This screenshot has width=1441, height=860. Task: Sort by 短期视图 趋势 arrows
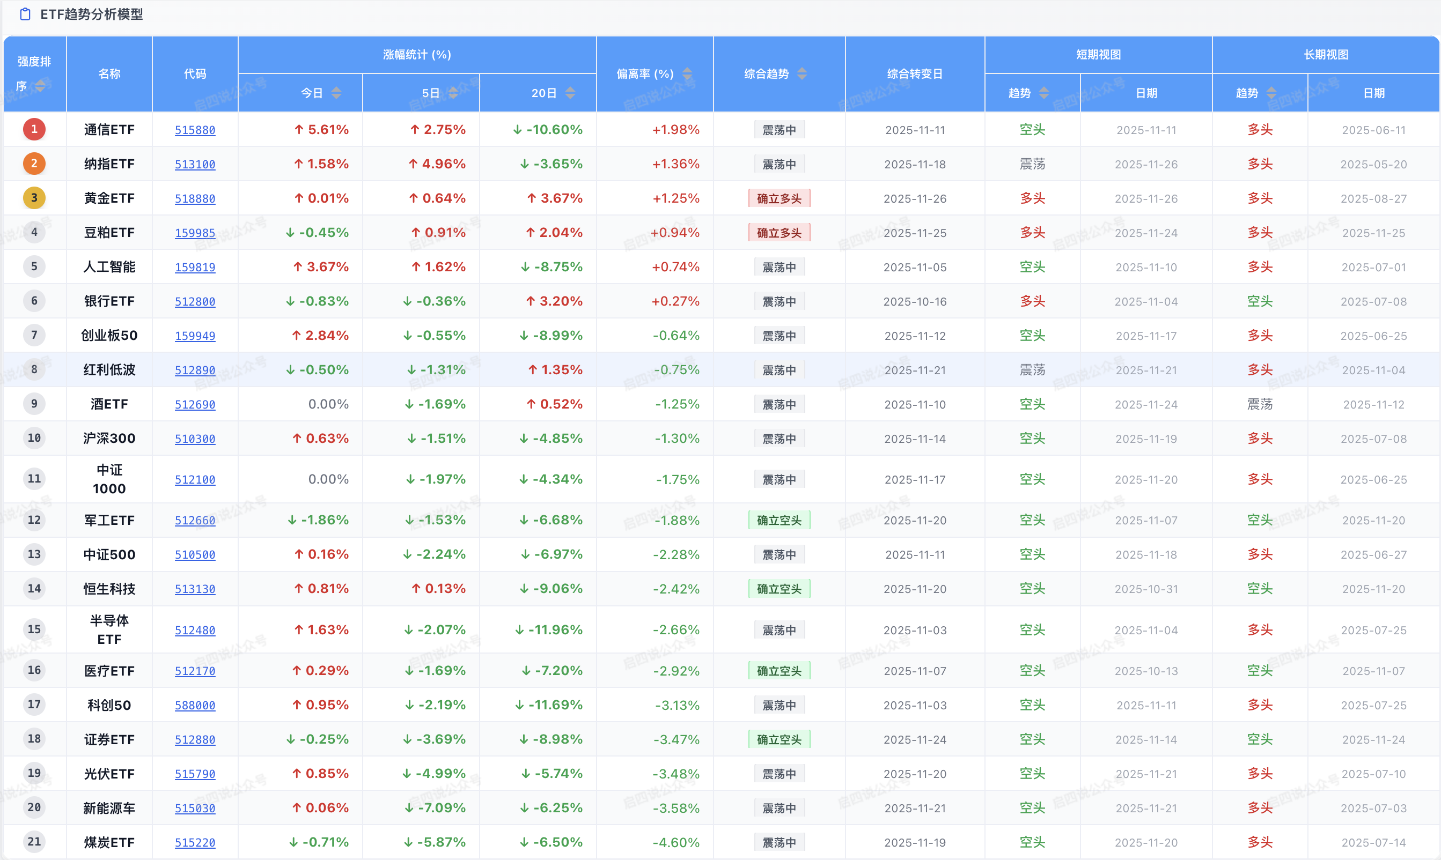pyautogui.click(x=1044, y=93)
